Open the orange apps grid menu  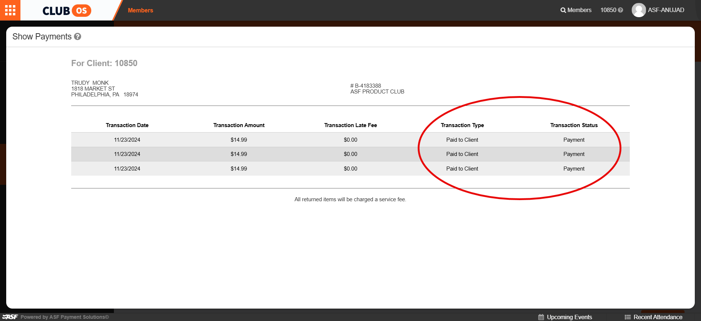[10, 10]
